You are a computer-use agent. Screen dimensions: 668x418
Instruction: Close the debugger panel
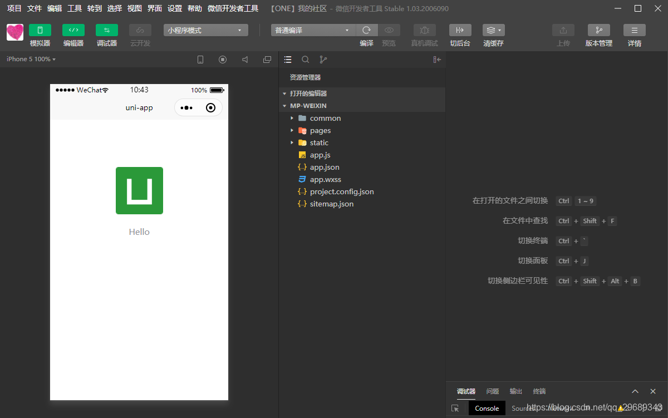pos(653,391)
